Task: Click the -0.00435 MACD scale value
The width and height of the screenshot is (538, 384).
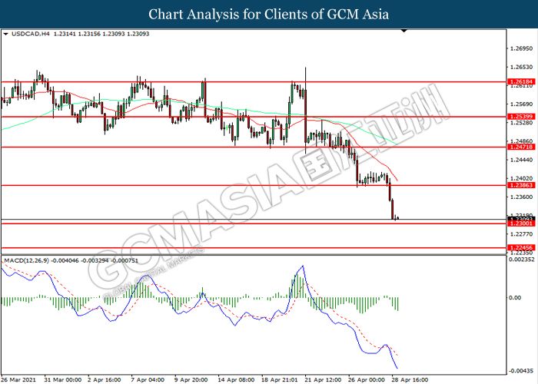Action: point(521,371)
